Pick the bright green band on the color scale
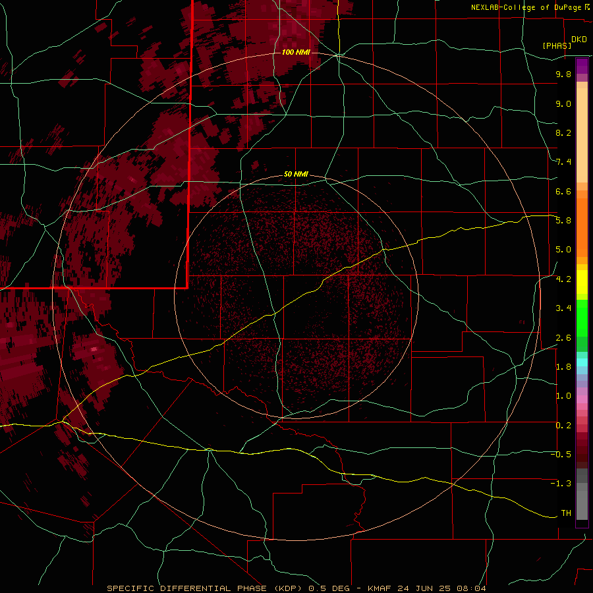Viewport: 593px width, 593px height. pos(582,318)
